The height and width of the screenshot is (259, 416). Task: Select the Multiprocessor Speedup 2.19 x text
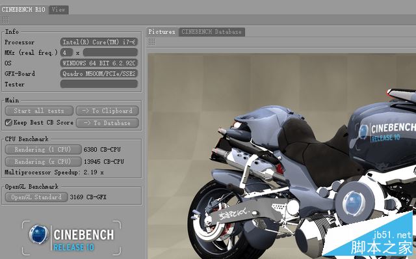[x=54, y=172]
